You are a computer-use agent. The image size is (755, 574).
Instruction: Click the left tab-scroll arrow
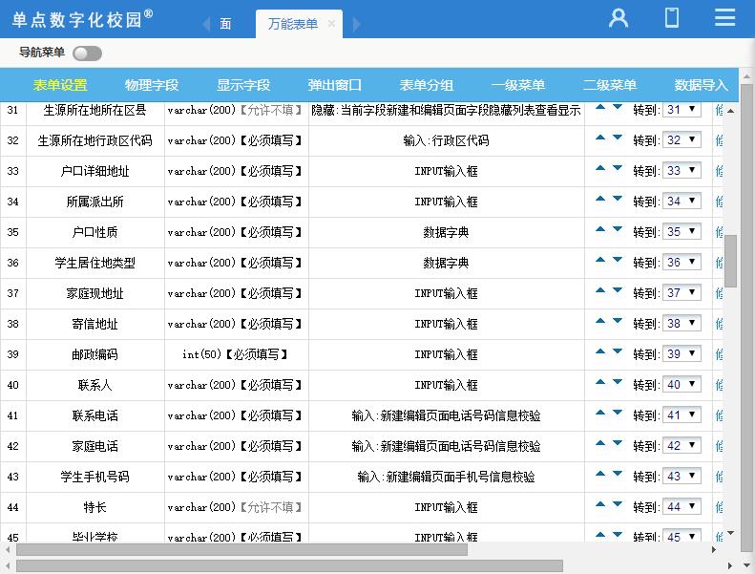tap(206, 24)
